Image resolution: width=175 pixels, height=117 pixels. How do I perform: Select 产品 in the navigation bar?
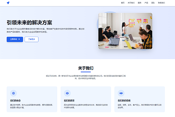[x=146, y=3]
